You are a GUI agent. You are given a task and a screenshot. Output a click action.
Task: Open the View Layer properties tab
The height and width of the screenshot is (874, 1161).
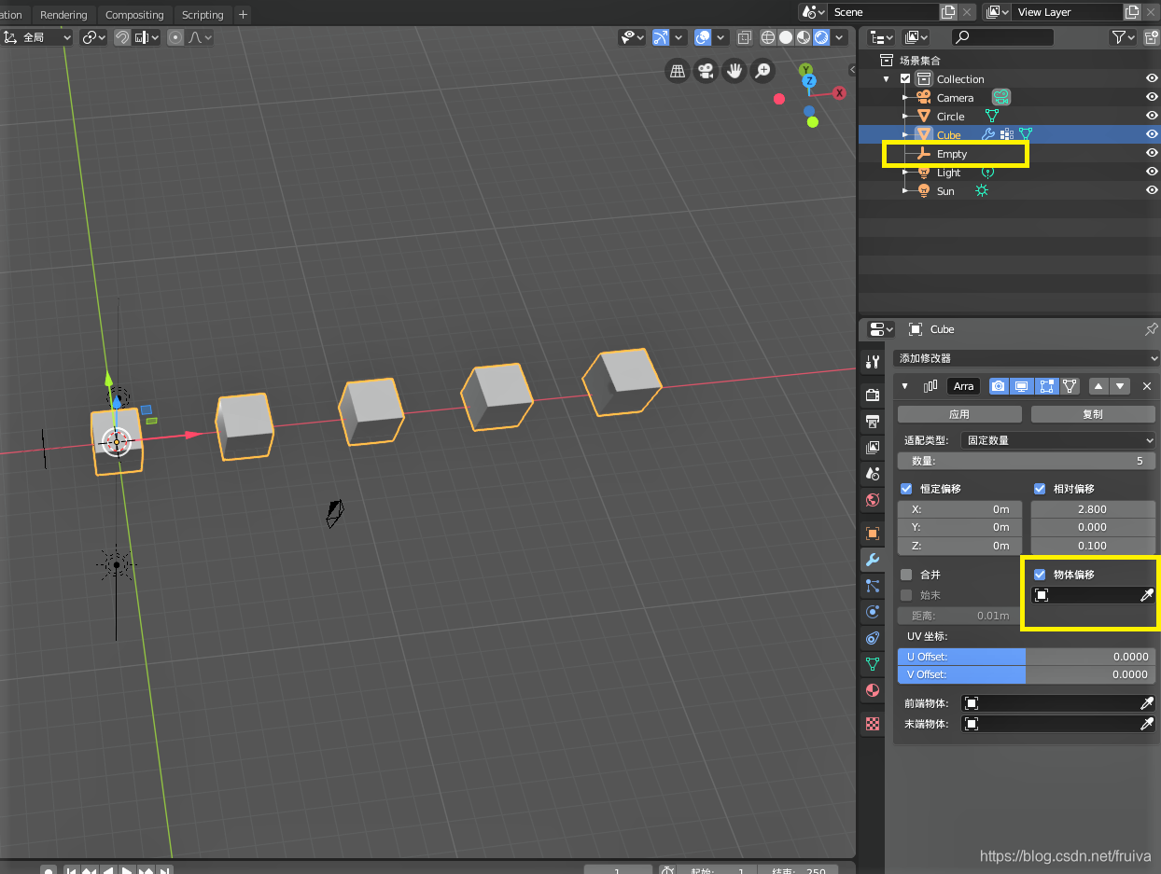[x=873, y=447]
